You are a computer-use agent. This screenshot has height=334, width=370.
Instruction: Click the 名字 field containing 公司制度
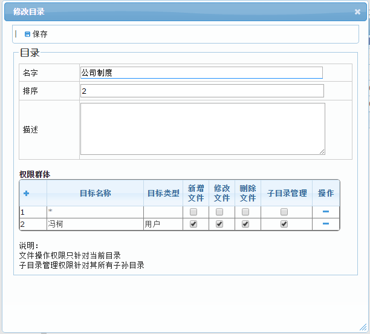coord(201,73)
